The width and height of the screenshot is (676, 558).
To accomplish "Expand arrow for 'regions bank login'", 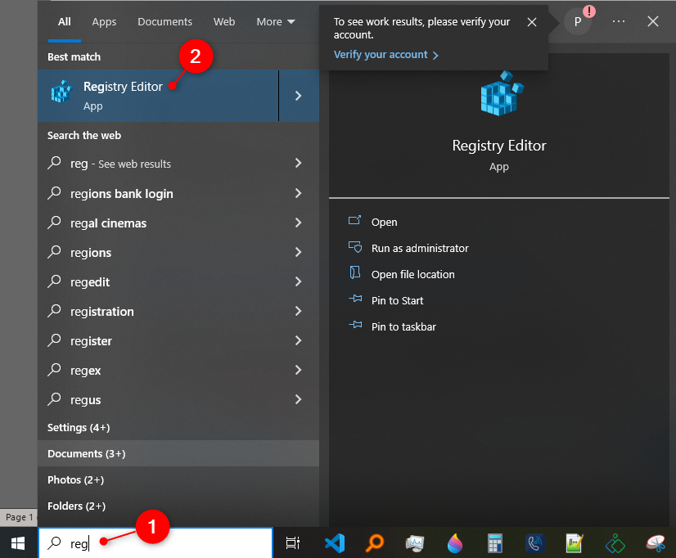I will pos(299,193).
